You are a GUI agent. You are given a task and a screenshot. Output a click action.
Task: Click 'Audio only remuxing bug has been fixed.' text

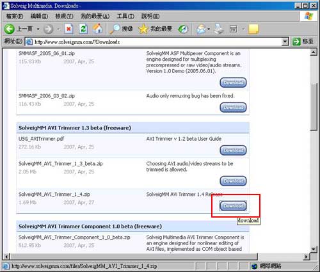click(x=190, y=96)
